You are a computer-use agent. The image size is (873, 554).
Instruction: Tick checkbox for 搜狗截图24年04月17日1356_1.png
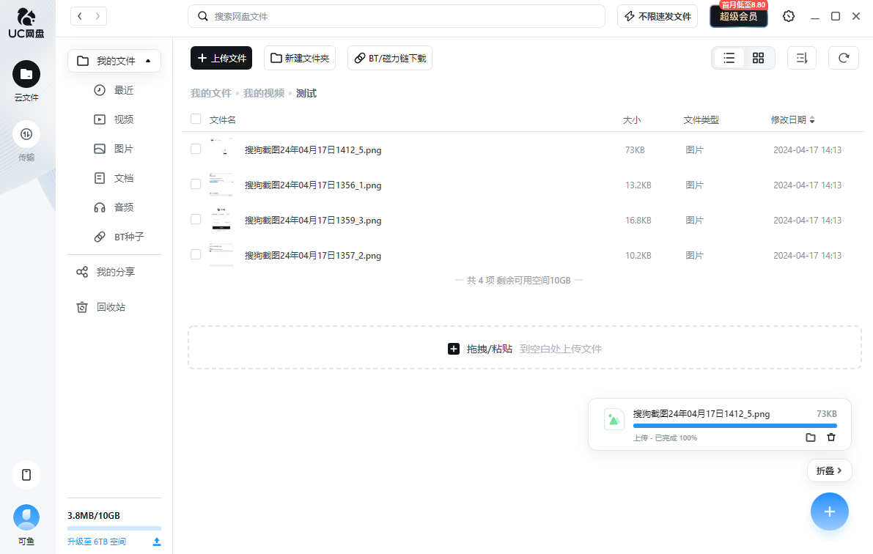pos(196,184)
